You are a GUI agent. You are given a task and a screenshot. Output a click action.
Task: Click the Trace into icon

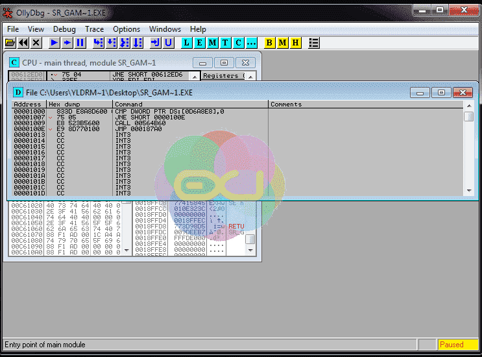(x=125, y=42)
